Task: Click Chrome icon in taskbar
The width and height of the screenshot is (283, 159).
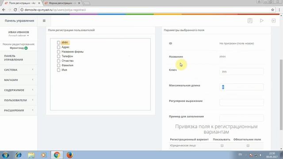Action: click(x=57, y=155)
